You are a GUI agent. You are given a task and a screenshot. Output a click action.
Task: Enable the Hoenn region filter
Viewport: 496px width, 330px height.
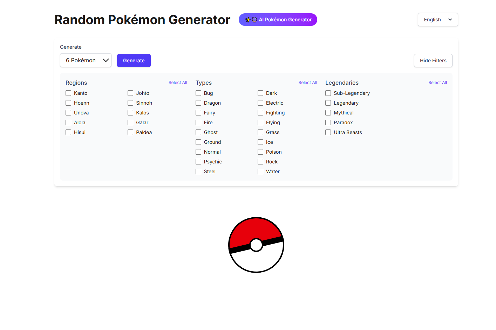coord(68,103)
